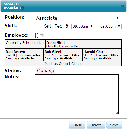Select Dan Brown for the shift
The width and height of the screenshot is (127, 132).
click(x=24, y=55)
